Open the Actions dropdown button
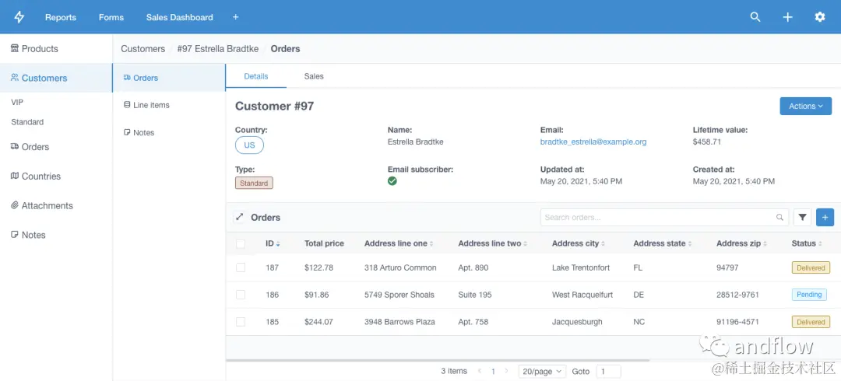 click(806, 106)
